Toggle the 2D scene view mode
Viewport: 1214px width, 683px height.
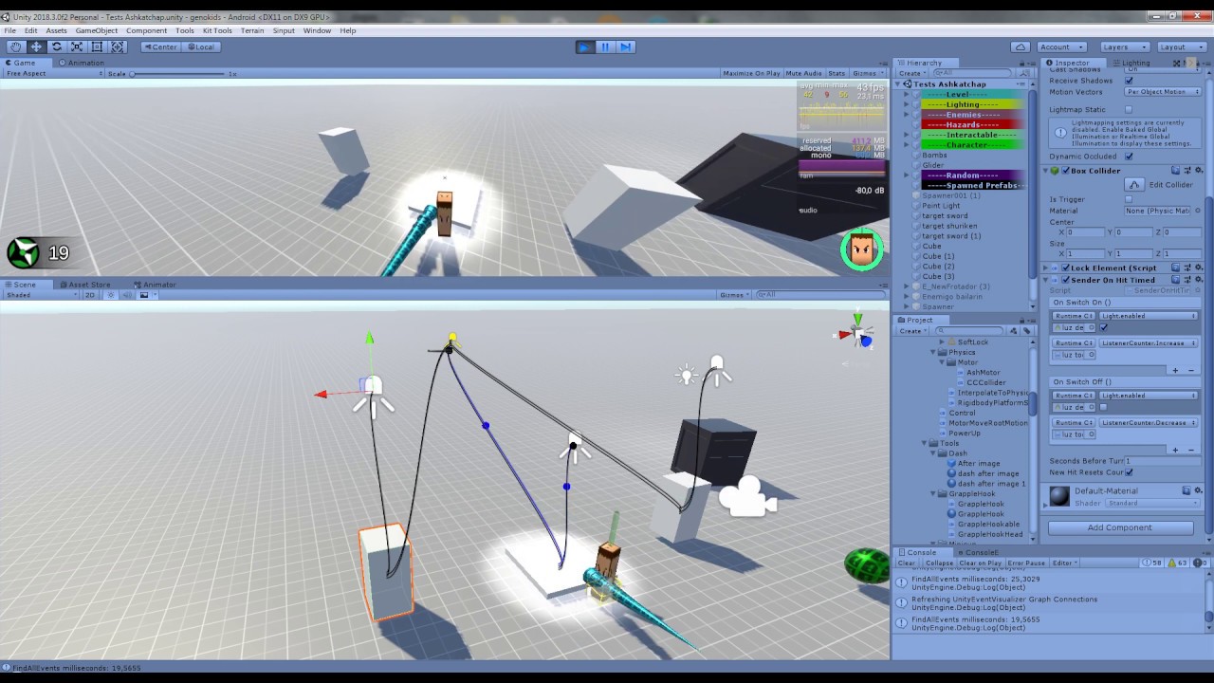(90, 295)
